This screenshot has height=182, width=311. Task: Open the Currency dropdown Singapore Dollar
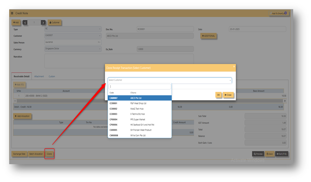point(73,49)
